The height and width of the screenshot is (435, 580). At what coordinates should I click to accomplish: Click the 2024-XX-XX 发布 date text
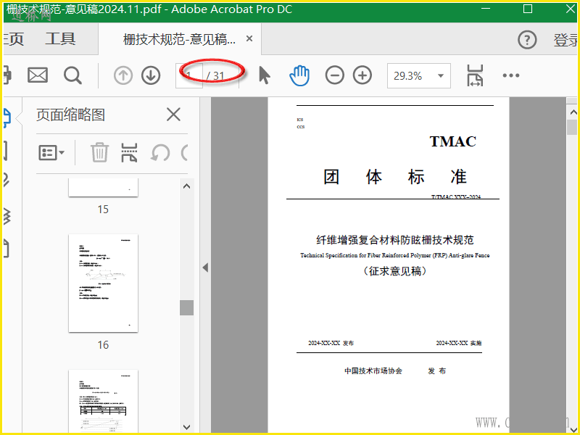[331, 343]
